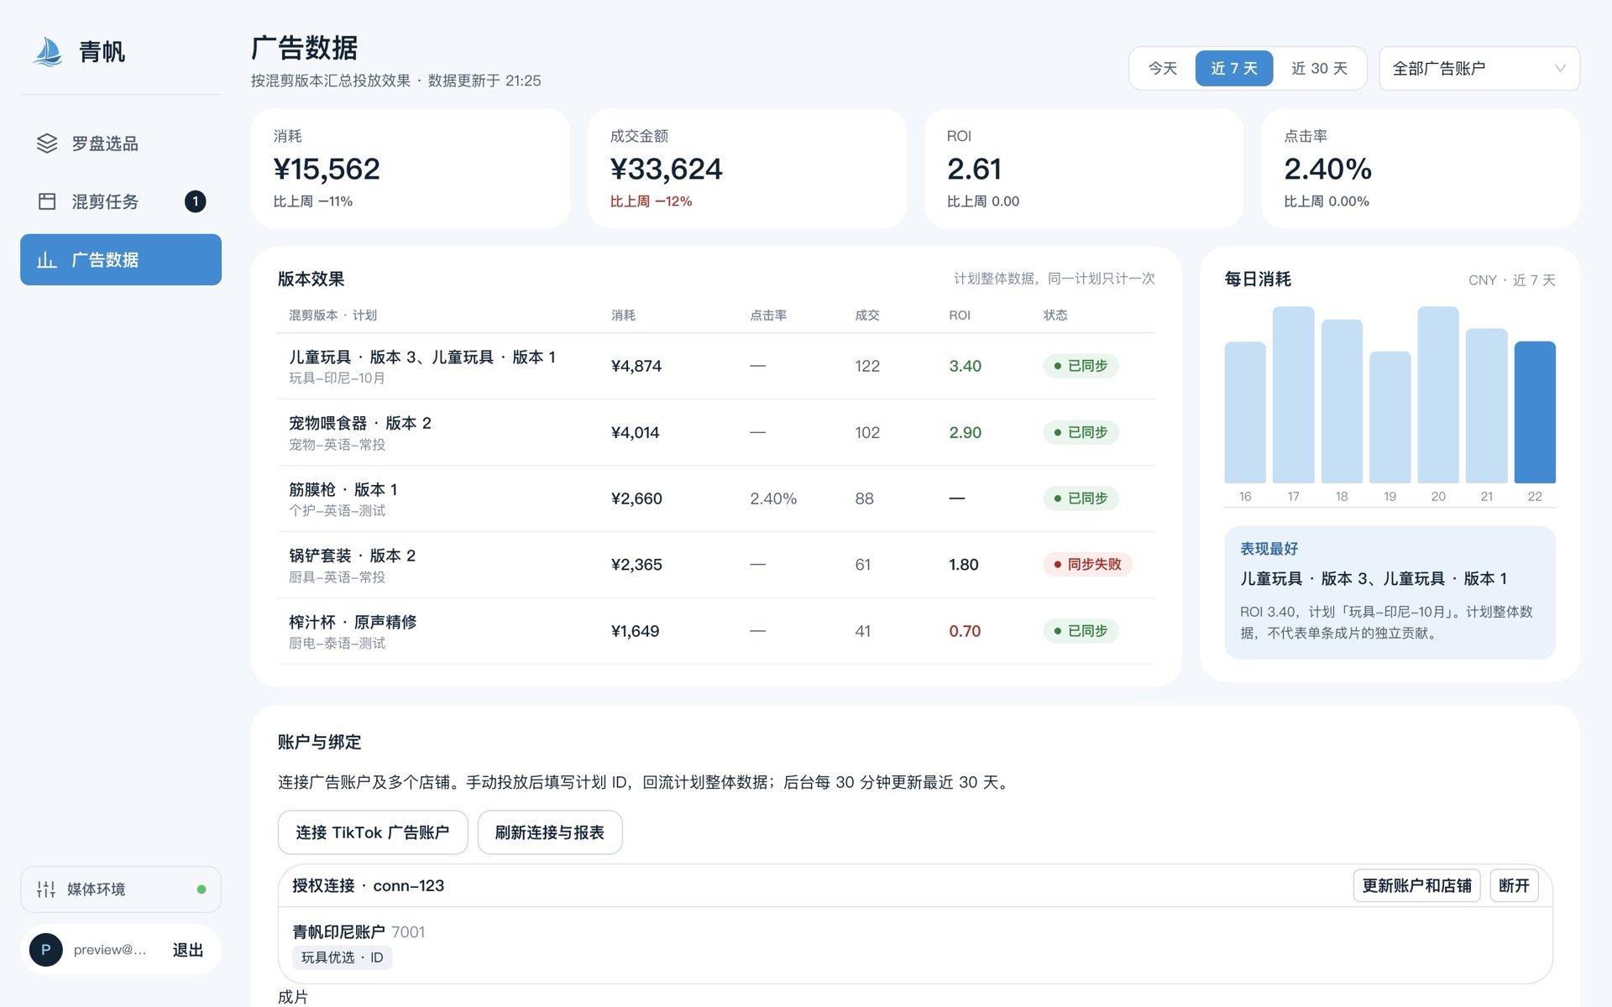
Task: Open the 罗盘选品 menu item
Action: pyautogui.click(x=121, y=143)
